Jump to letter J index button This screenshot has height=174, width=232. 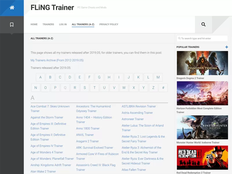point(128,77)
